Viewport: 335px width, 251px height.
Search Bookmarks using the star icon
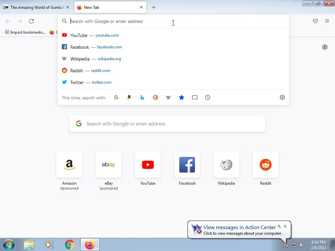tap(181, 97)
